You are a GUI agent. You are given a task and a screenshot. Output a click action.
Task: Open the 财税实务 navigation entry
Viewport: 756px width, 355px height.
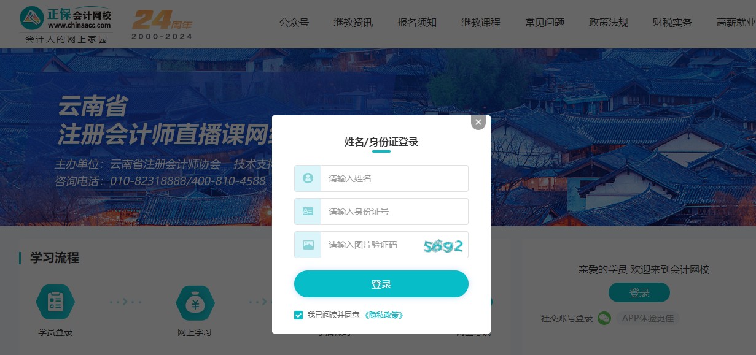pyautogui.click(x=672, y=23)
